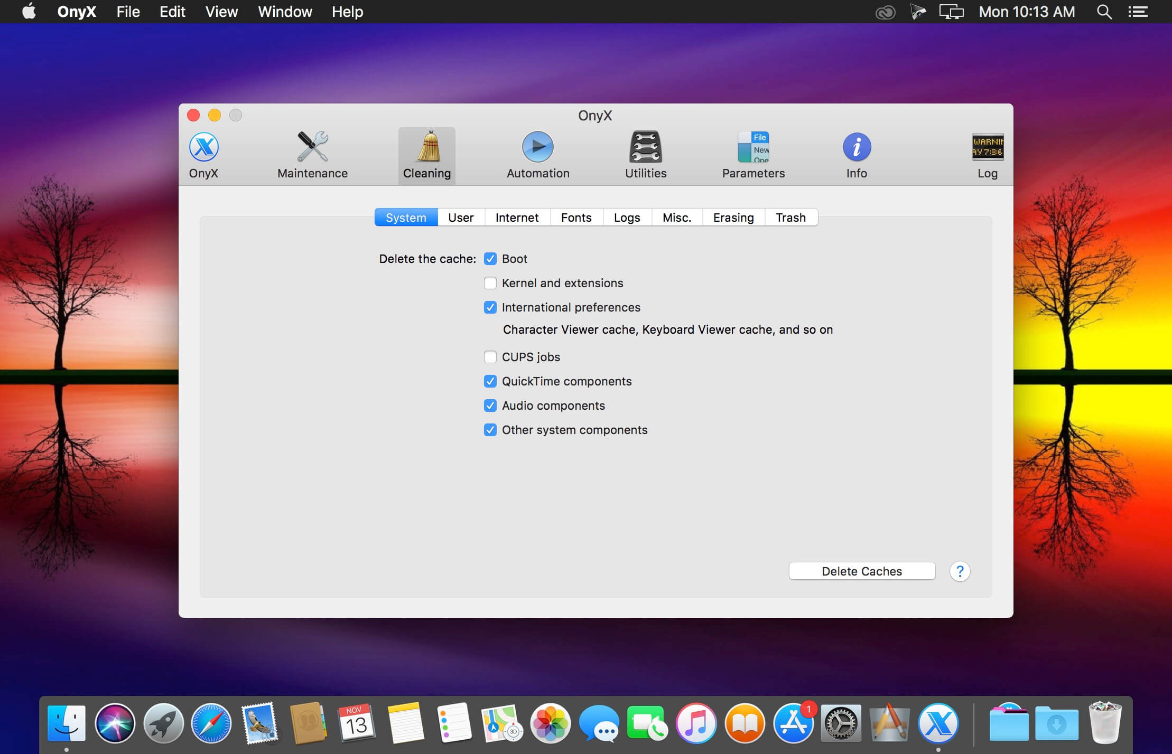Open the Log pane
1172x754 pixels.
[x=988, y=155]
